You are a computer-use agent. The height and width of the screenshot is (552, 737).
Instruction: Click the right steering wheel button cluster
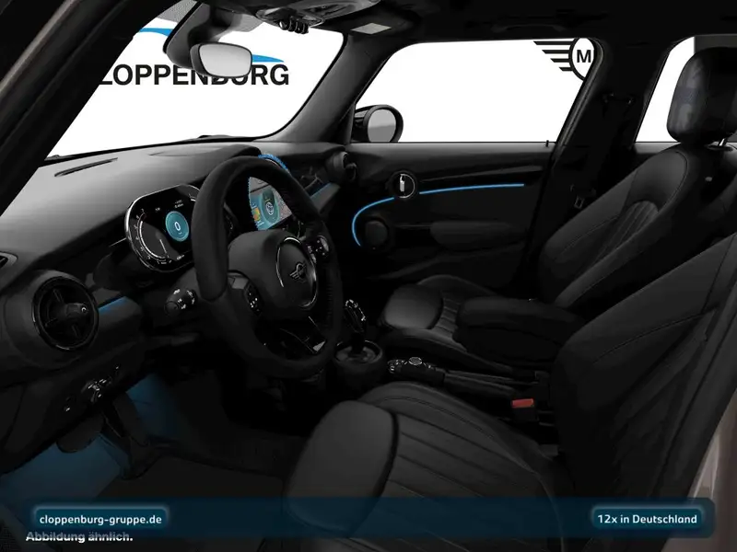(x=316, y=247)
